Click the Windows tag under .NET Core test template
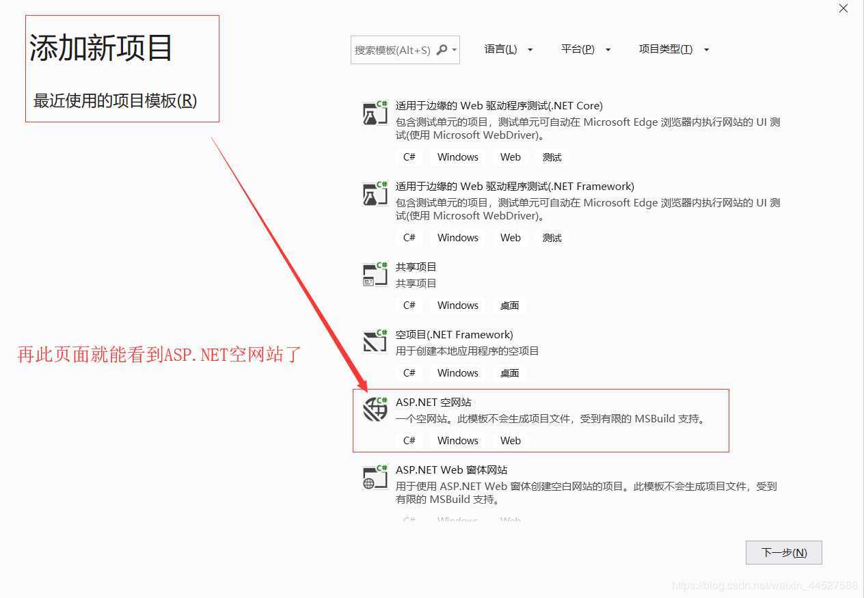Viewport: 864px width, 598px height. 458,157
